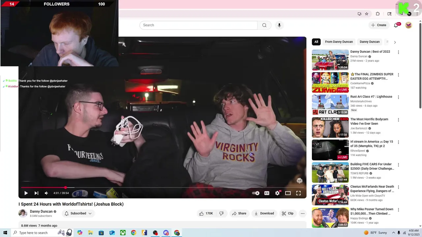
Task: Open options for irl stream in America
Action: 398,142
